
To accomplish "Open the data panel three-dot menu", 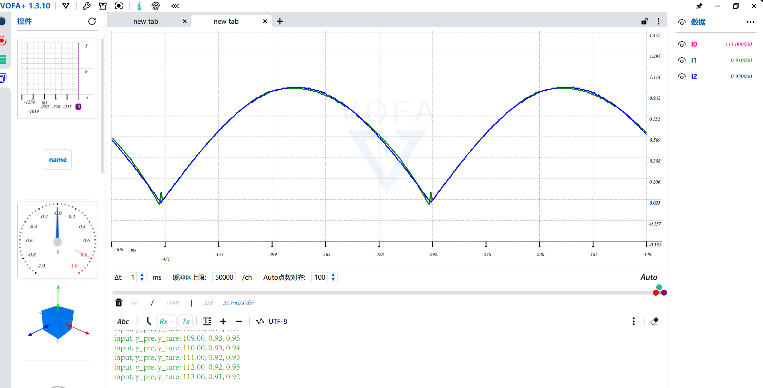I will pos(750,22).
